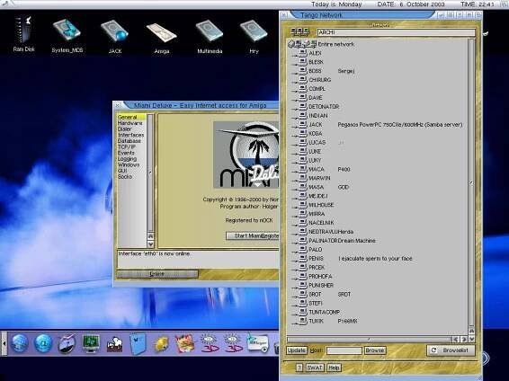Select the BOSS Sergej host row
This screenshot has width=509, height=381.
point(378,71)
